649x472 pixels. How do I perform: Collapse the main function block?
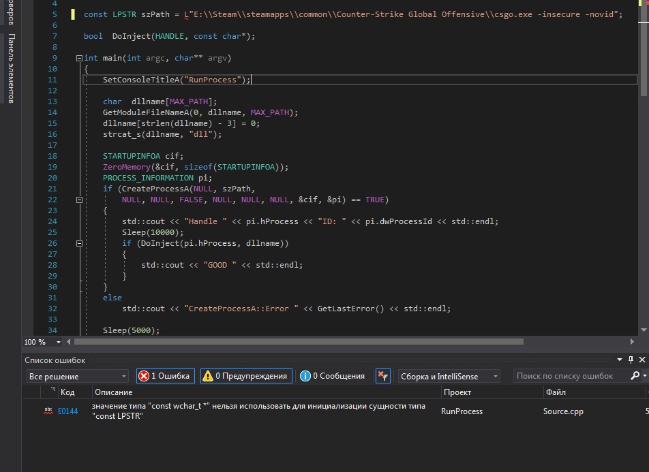coord(80,59)
